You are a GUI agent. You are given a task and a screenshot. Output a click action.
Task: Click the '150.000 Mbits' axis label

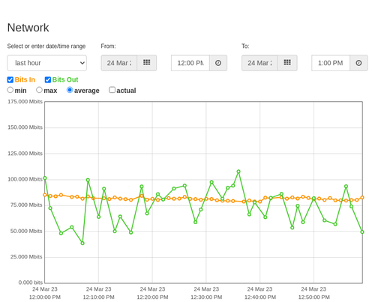pos(25,127)
